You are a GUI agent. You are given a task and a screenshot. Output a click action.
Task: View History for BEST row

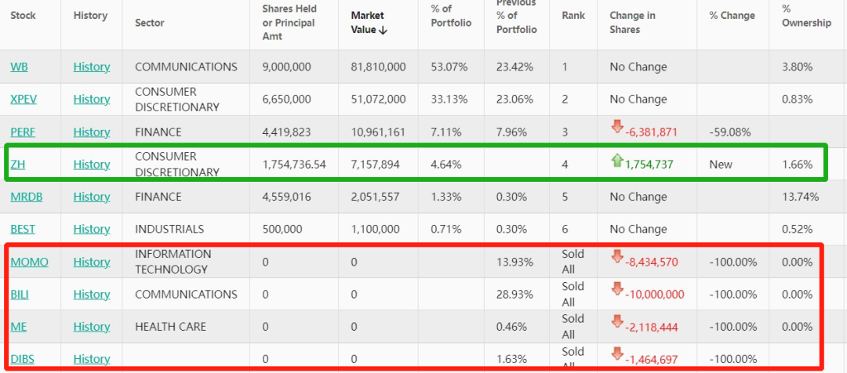point(92,230)
